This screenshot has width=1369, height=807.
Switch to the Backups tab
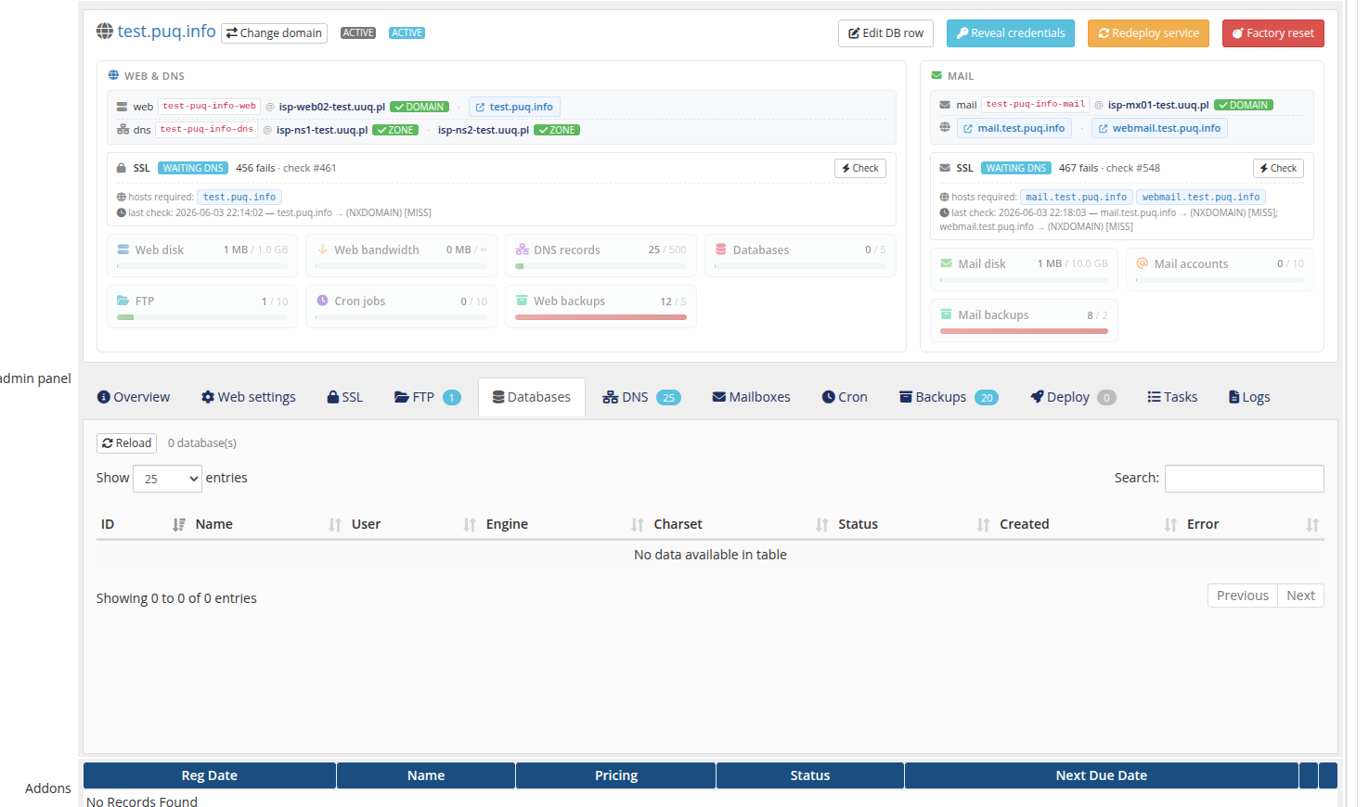click(x=949, y=397)
